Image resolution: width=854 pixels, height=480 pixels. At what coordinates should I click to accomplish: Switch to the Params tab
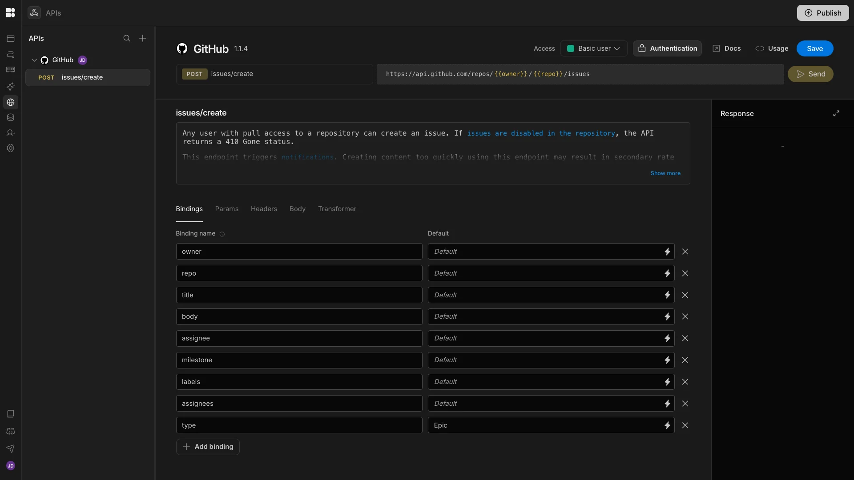tap(226, 209)
